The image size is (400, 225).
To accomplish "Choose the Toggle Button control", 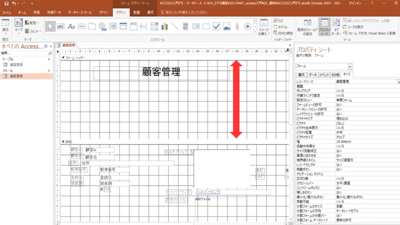I will point(186,26).
